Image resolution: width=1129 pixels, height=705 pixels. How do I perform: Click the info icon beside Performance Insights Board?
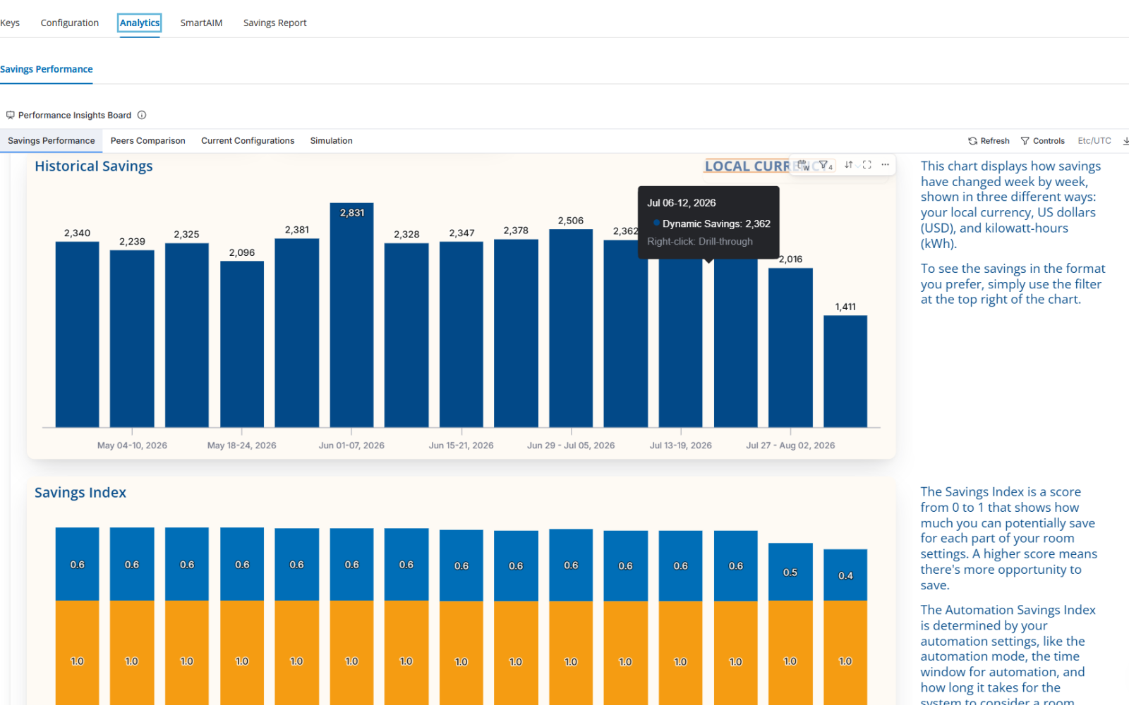(142, 115)
